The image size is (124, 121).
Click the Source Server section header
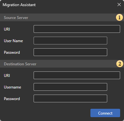click(x=16, y=18)
